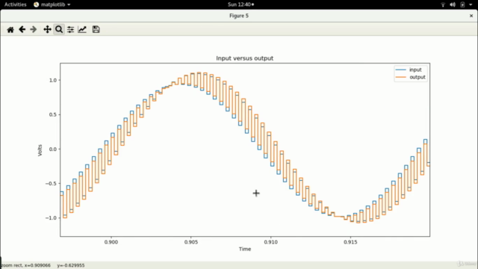Go back to the previous view
The image size is (478, 269).
[x=22, y=30]
